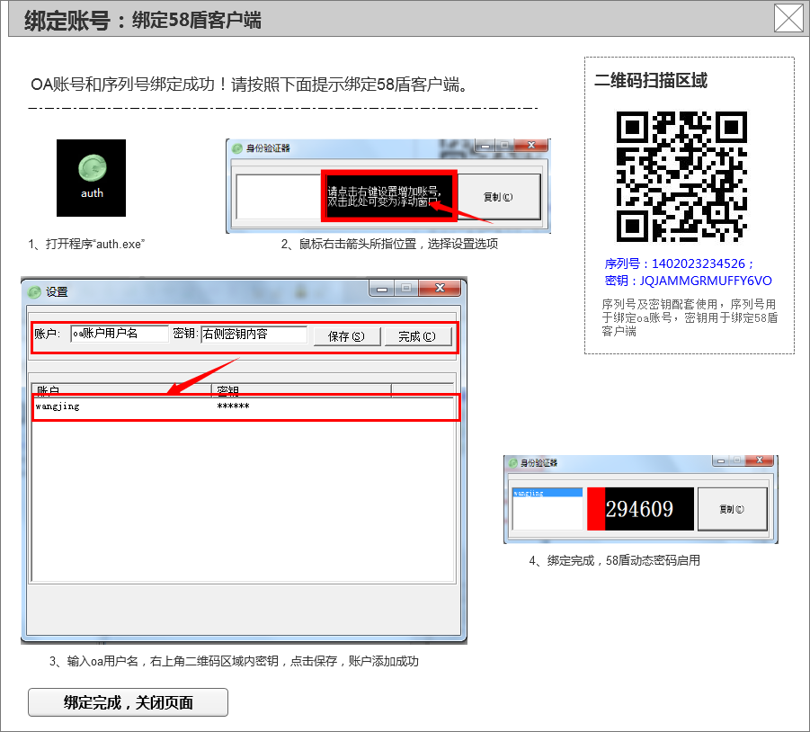Click the black prompt area saying 请点击右键设置增加账号
This screenshot has width=810, height=732.
click(x=387, y=196)
